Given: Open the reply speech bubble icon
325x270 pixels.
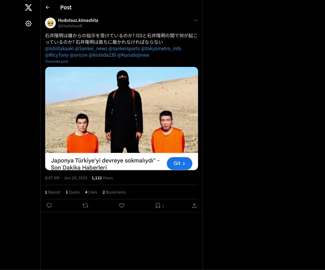Looking at the screenshot, I should coord(49,205).
